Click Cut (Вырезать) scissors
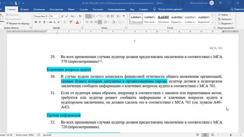 coord(12,15)
